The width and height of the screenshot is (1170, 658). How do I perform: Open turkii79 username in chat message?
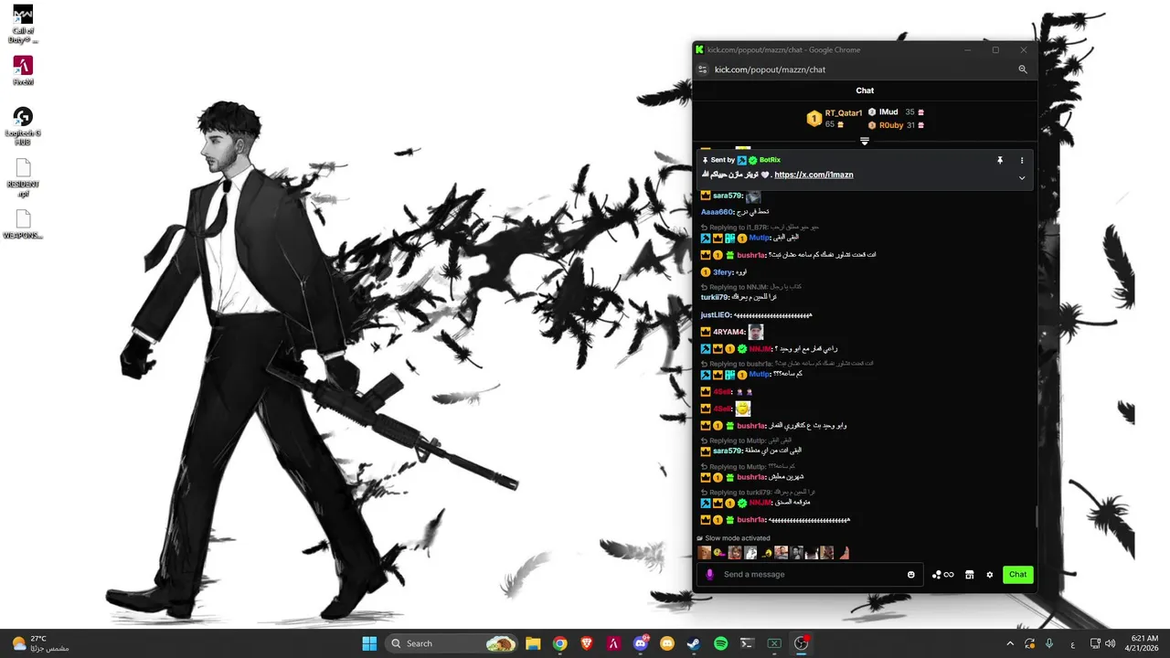715,297
